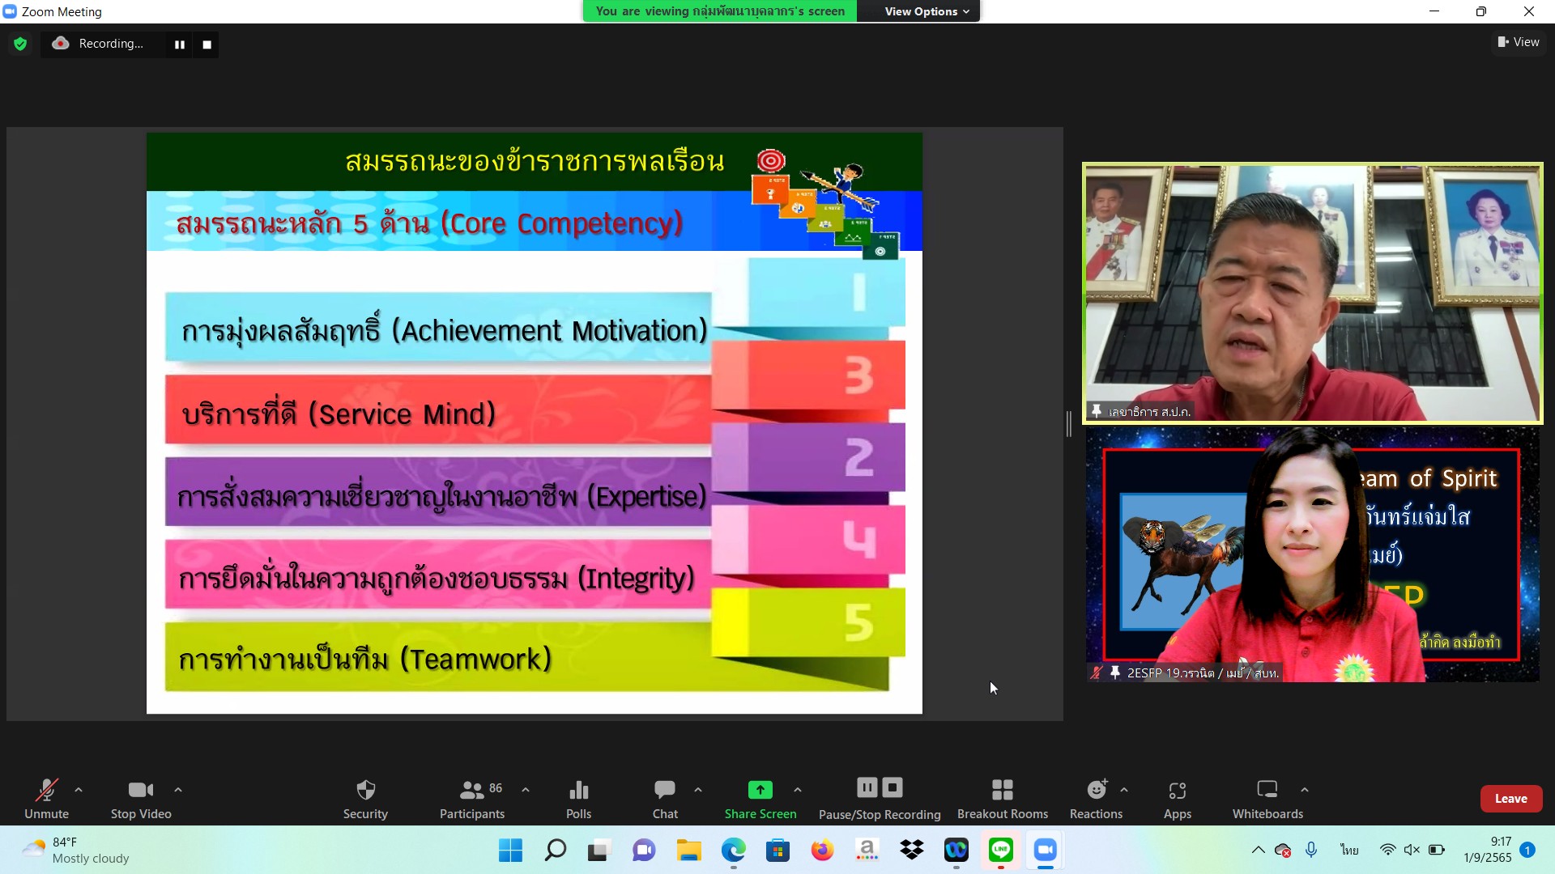Open the Security shield options

click(x=365, y=797)
